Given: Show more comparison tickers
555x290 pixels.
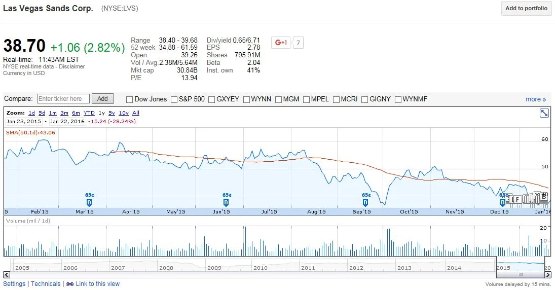Looking at the screenshot, I should pos(536,99).
